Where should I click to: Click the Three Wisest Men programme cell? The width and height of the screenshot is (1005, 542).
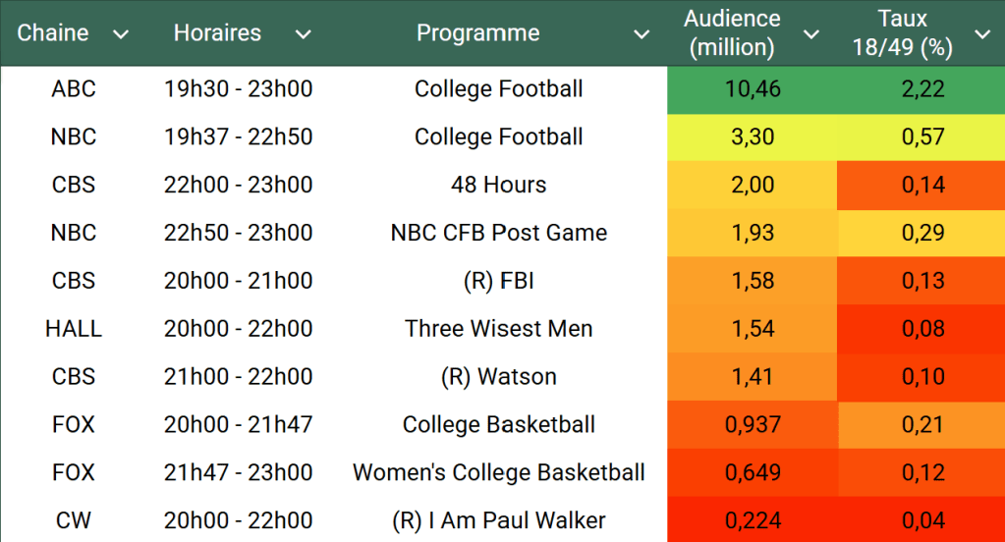(499, 329)
